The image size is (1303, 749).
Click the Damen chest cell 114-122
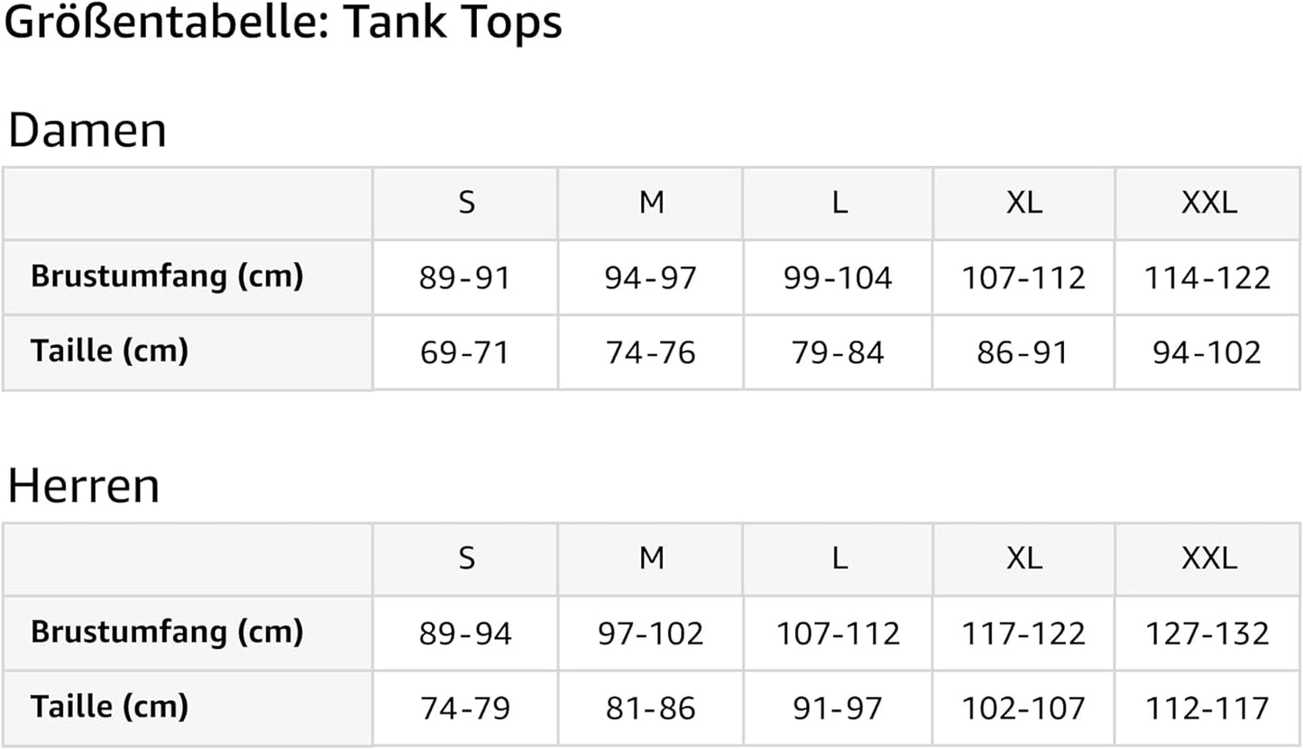[x=1207, y=278]
